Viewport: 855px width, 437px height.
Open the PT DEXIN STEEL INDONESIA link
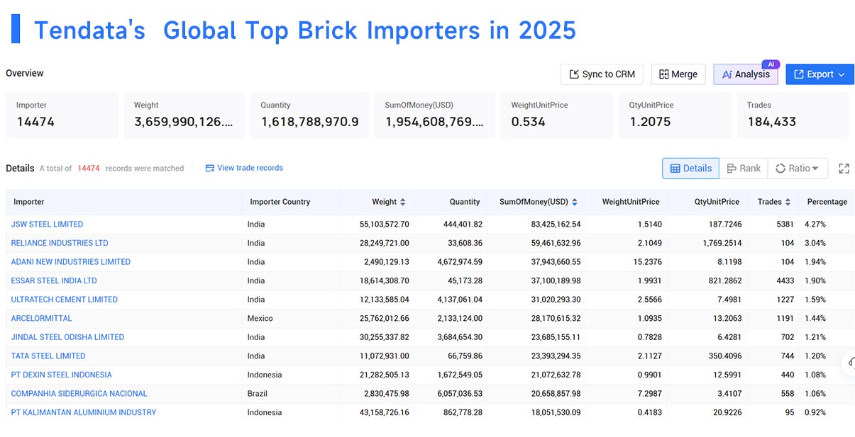61,375
